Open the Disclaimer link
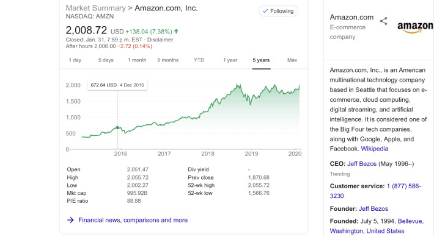This screenshot has height=237, width=434. click(160, 40)
